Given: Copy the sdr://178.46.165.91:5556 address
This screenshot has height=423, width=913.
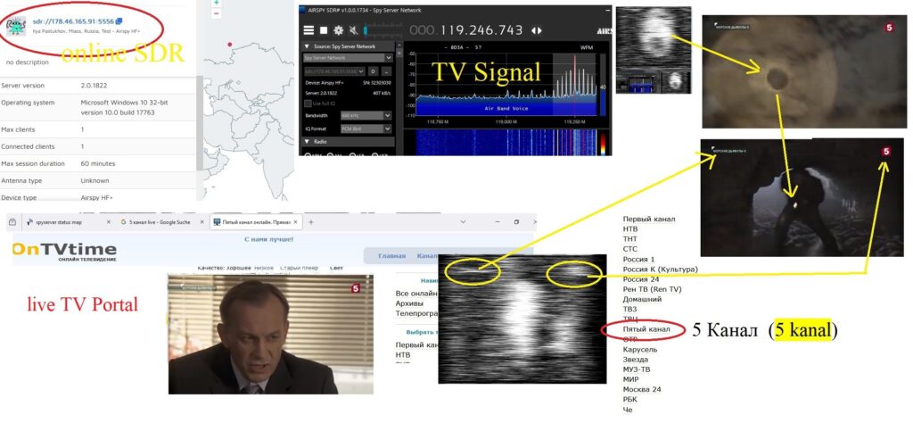Looking at the screenshot, I should pos(119,21).
